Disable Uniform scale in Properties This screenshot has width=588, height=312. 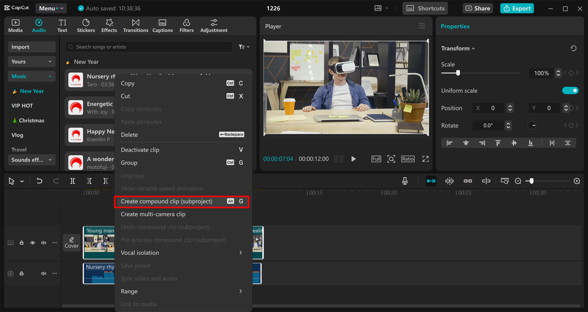coord(570,90)
